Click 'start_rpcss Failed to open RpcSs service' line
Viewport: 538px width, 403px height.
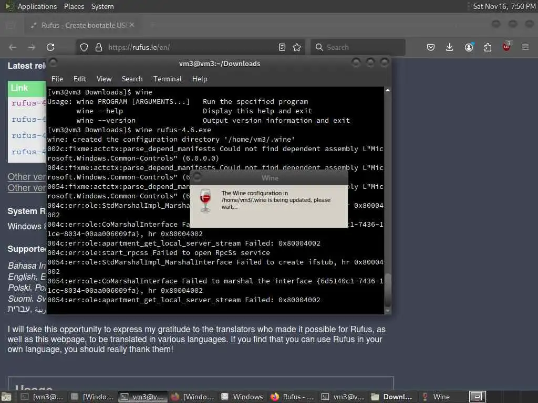(159, 252)
